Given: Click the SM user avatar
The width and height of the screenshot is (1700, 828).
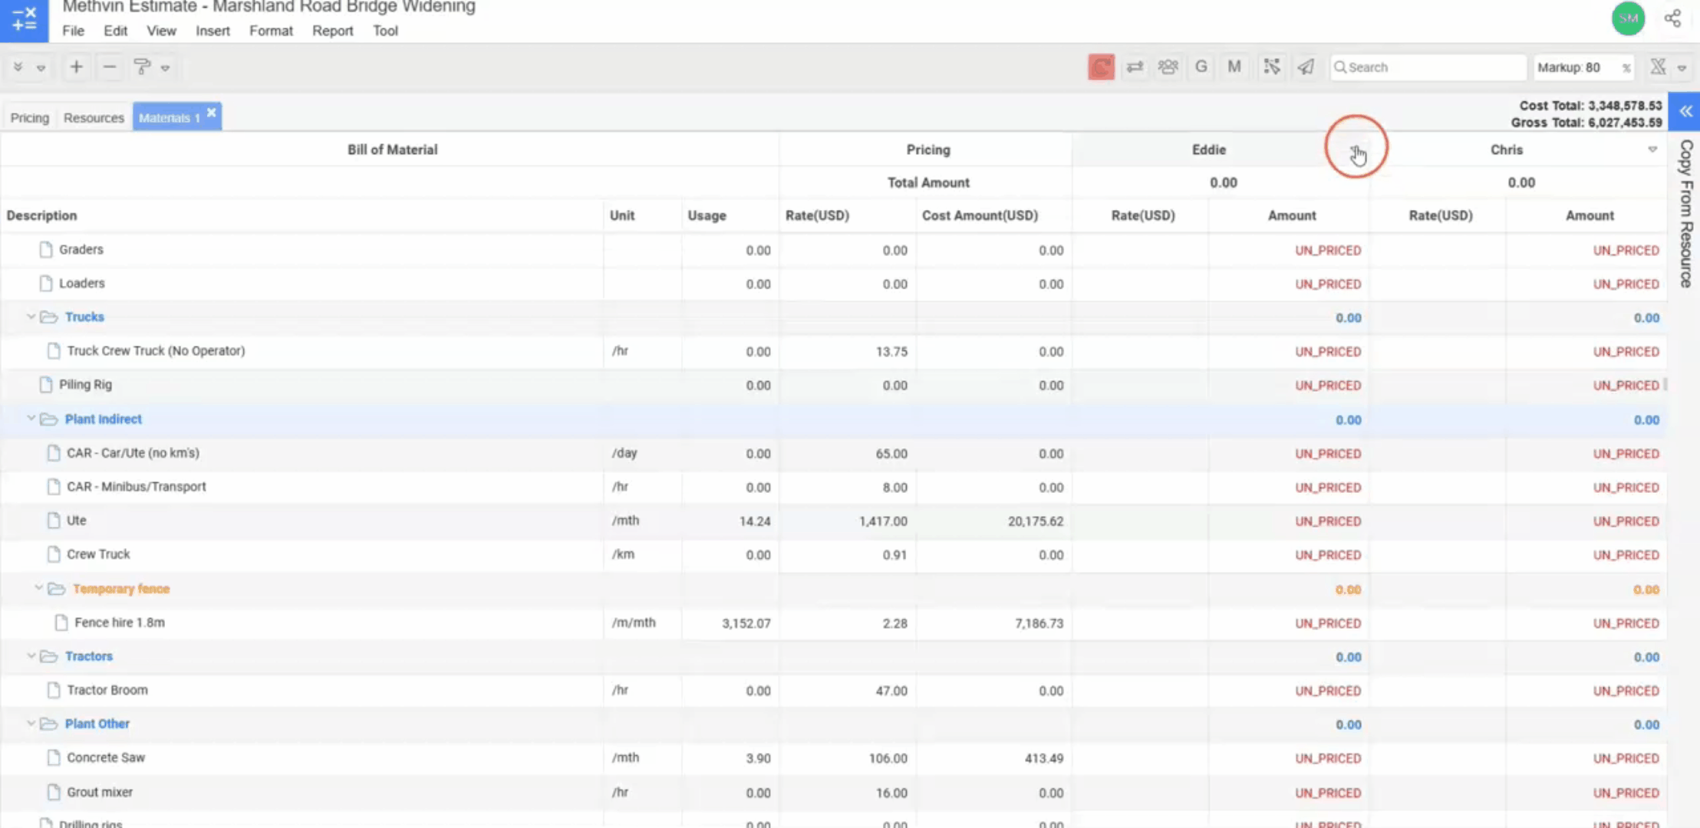Looking at the screenshot, I should point(1628,18).
